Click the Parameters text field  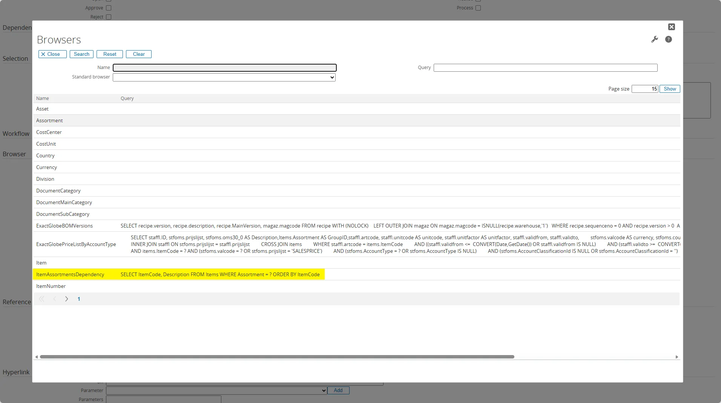(163, 399)
